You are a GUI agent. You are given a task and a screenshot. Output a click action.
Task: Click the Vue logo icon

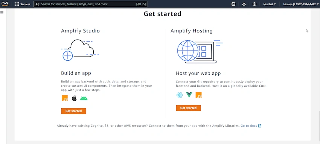pyautogui.click(x=189, y=95)
